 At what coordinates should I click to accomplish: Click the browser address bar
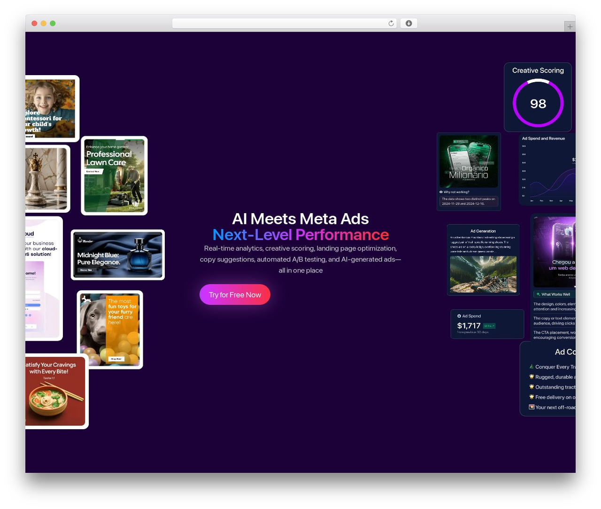click(x=284, y=23)
